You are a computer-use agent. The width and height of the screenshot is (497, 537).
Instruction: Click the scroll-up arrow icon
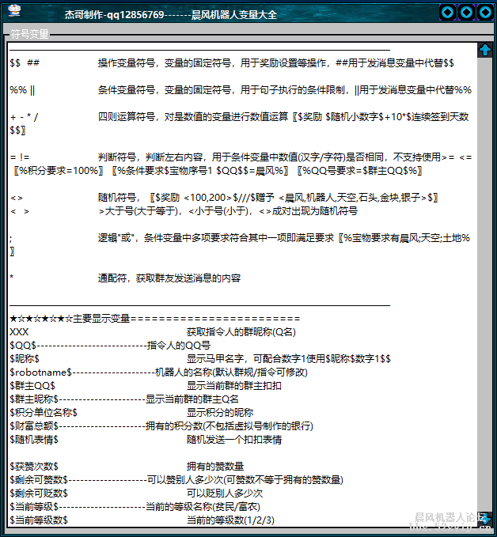(x=484, y=50)
